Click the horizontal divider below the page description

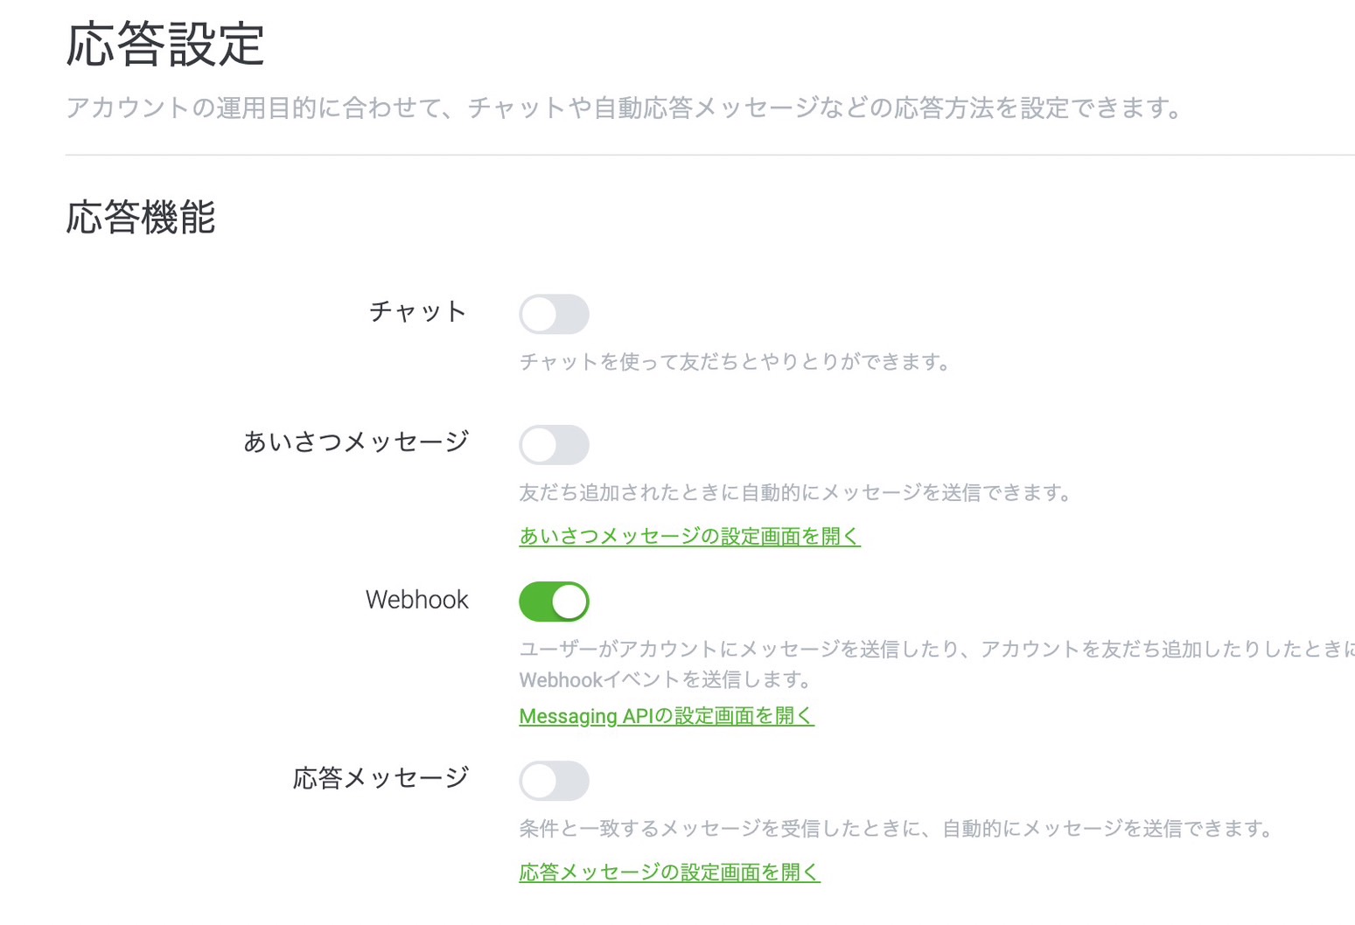click(709, 155)
